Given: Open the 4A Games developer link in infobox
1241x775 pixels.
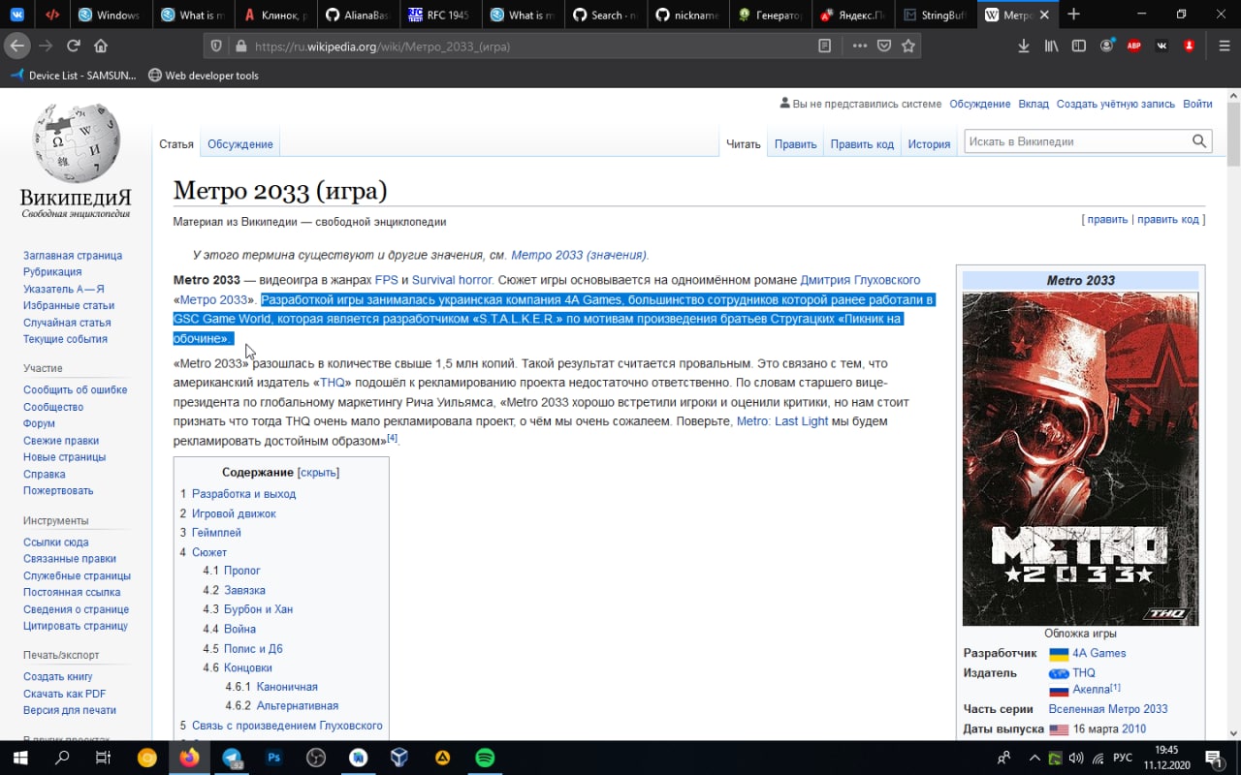Looking at the screenshot, I should tap(1099, 653).
